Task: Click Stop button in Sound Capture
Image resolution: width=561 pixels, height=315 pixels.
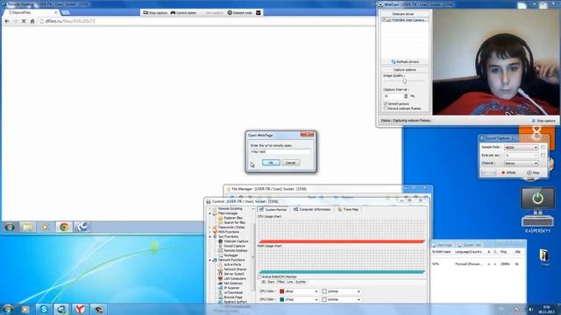Action: coord(533,172)
